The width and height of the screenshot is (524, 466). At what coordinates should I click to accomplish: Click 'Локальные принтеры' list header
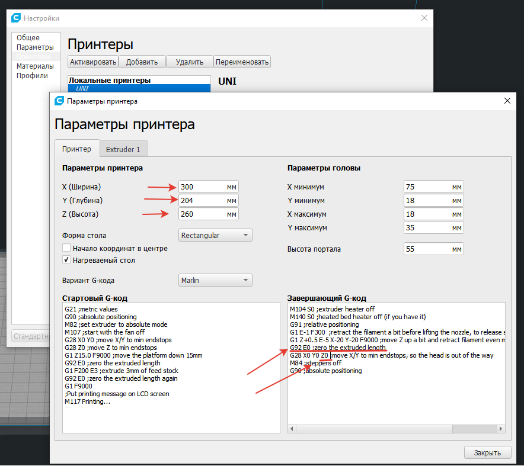110,80
